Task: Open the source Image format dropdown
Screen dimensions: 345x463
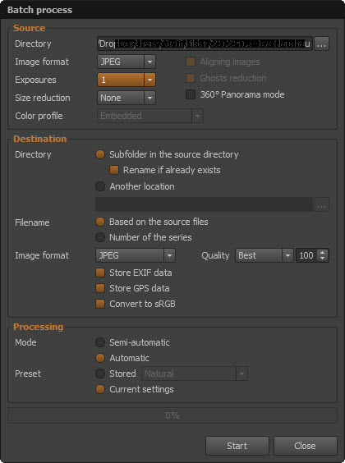Action: point(126,62)
